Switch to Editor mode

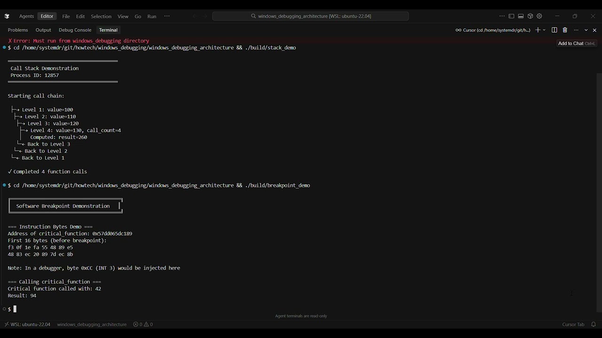coord(47,16)
